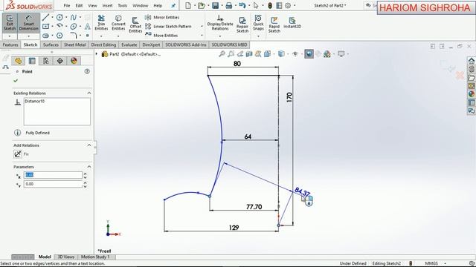476x267 pixels.
Task: Click the Undo icon
Action: 242,5
